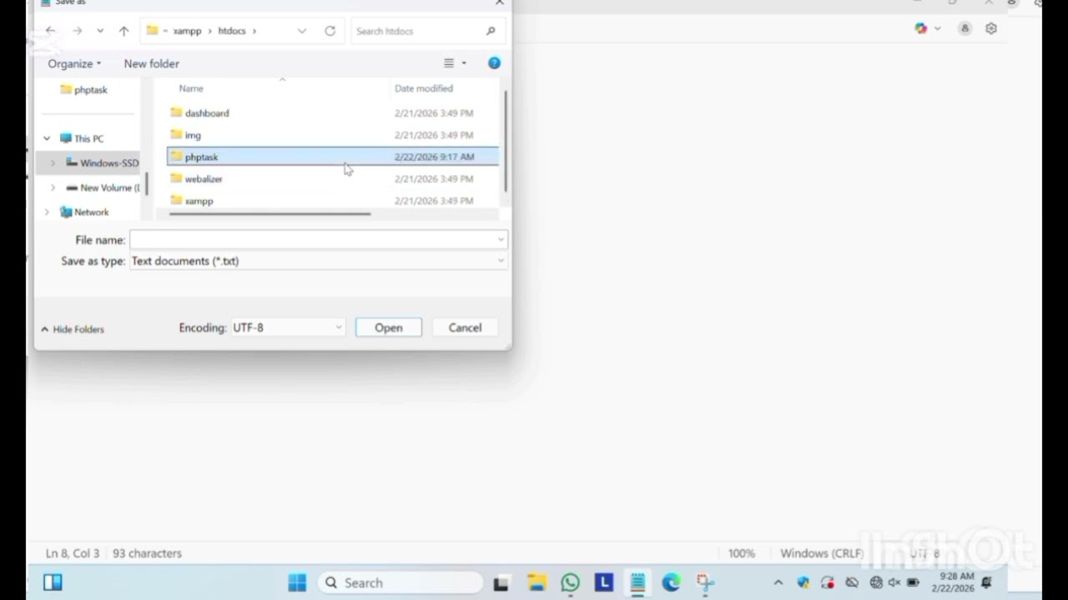Click the Cancel button

click(465, 327)
